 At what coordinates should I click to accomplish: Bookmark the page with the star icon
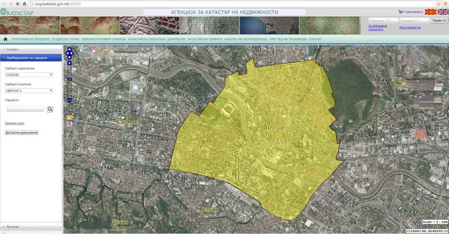438,3
